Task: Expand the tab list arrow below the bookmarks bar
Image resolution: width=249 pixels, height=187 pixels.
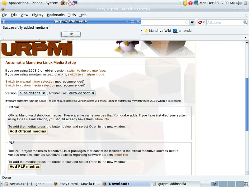Action: pyautogui.click(x=245, y=37)
